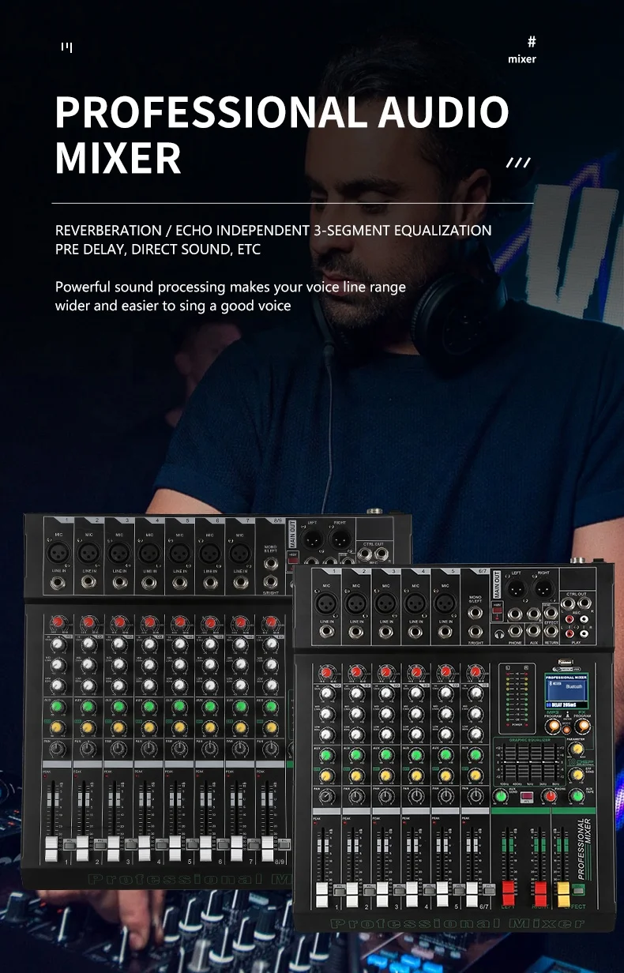Click the RETURN jack on the front mixer
This screenshot has height=973, width=624.
pos(551,630)
